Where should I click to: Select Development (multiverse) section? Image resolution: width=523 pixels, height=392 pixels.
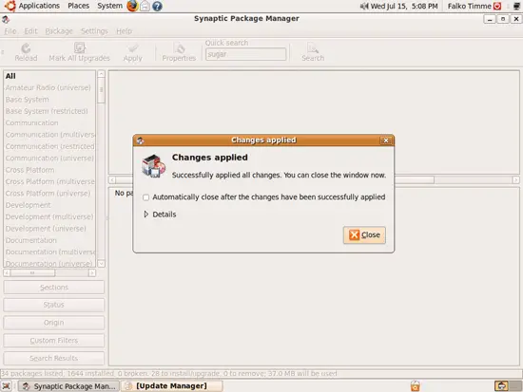(x=49, y=216)
